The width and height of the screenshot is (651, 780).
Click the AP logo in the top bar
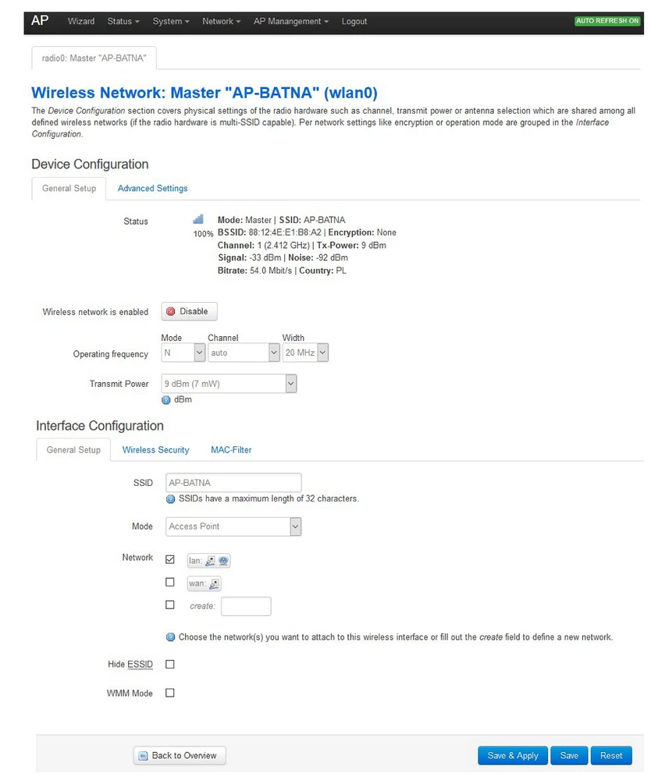[x=40, y=21]
